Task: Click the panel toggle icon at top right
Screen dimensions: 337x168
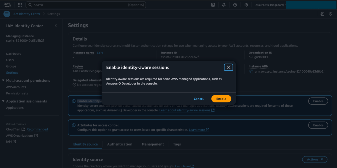Action: tap(322, 14)
